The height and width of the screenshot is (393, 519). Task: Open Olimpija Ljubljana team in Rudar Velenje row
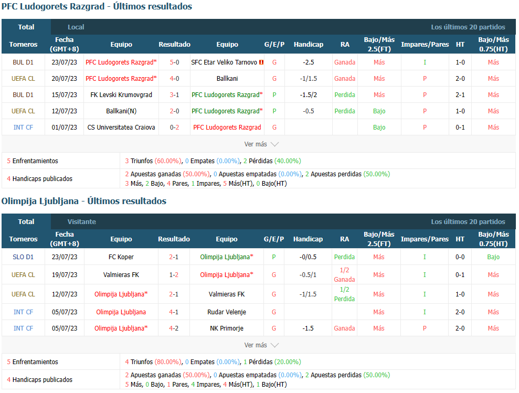121,312
